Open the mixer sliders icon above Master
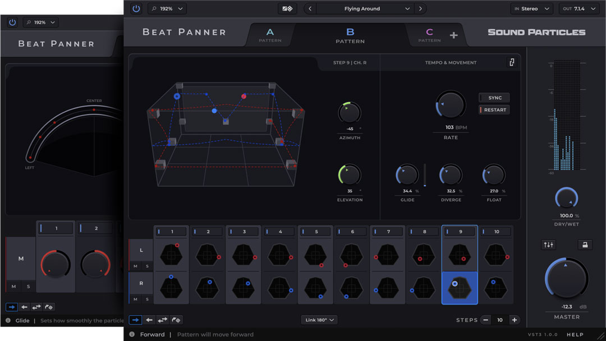This screenshot has height=341, width=606. click(548, 245)
